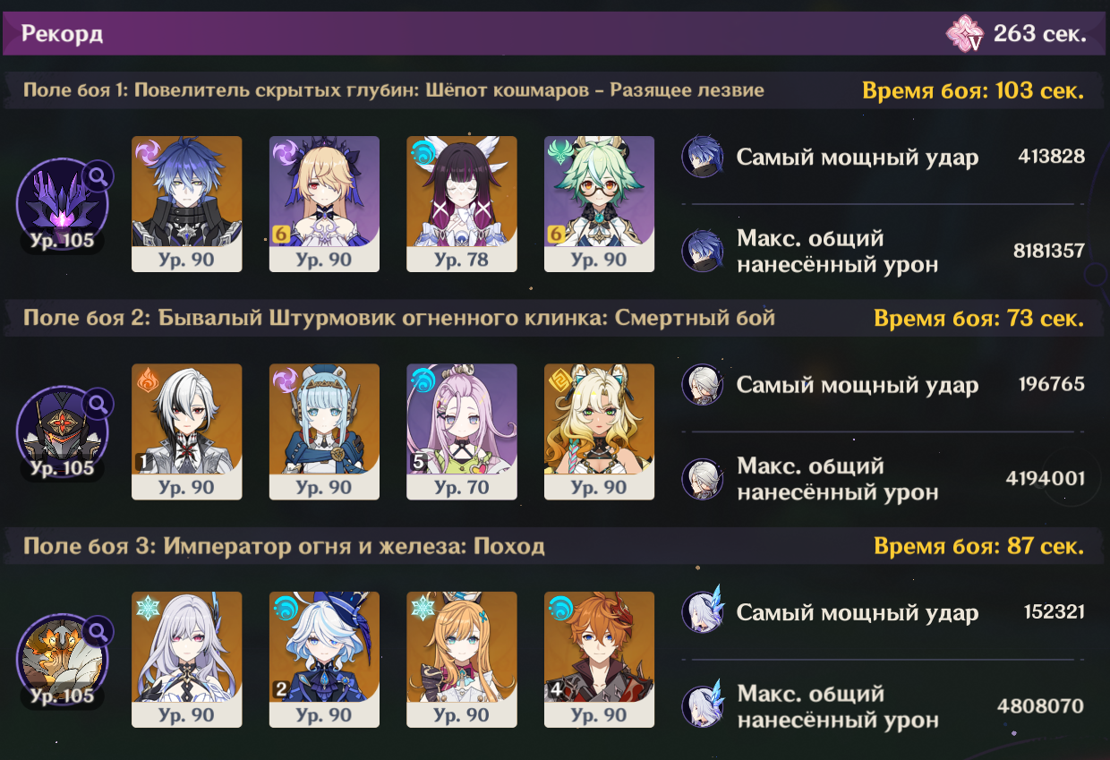Choose the orange-haired Hydro character in battle 3
This screenshot has width=1110, height=760.
pos(599,659)
